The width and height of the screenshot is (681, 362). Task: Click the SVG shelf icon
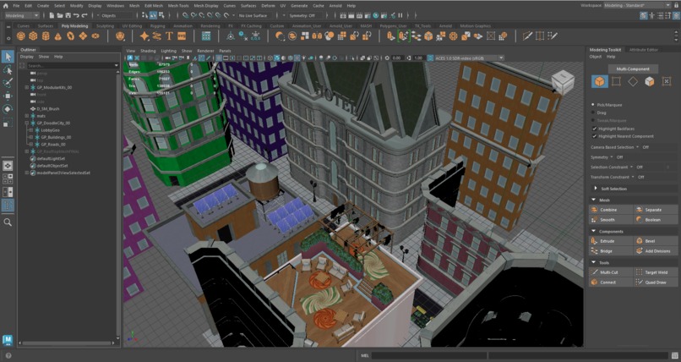point(182,36)
